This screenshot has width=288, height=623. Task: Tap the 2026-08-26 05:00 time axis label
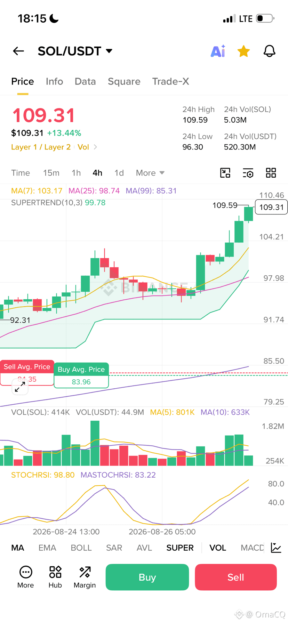[162, 532]
